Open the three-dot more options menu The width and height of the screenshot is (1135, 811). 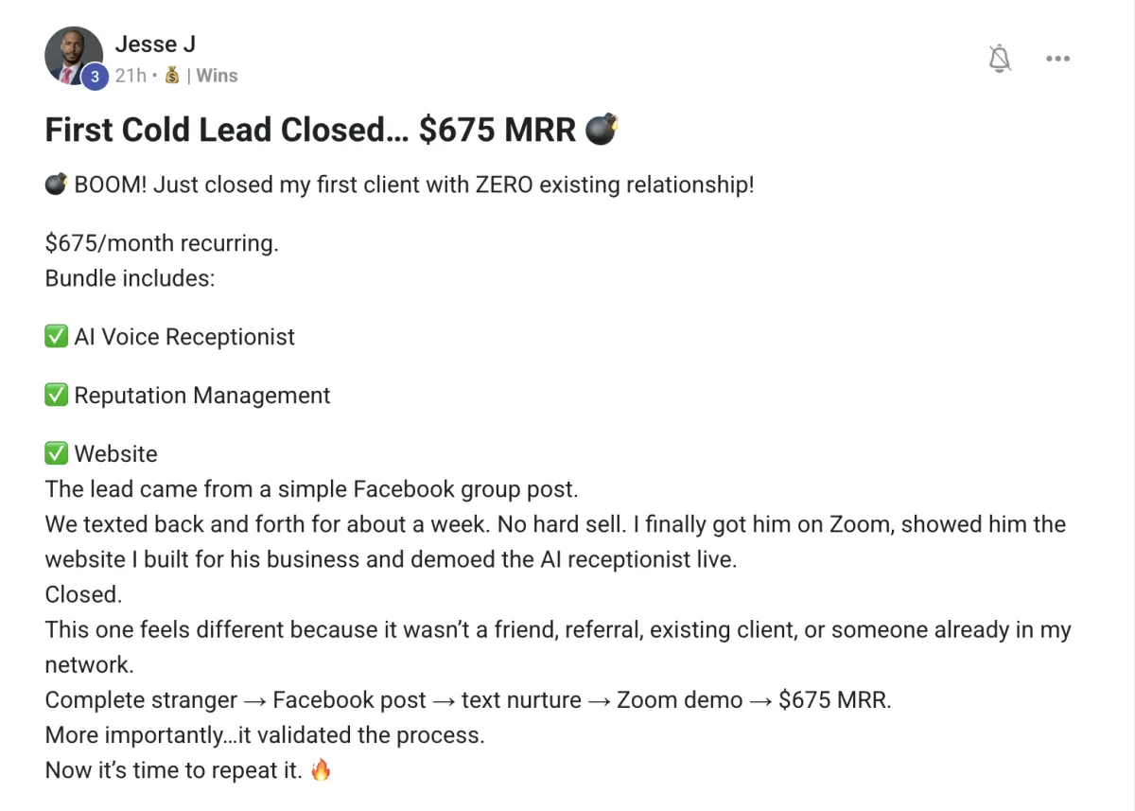(x=1057, y=59)
